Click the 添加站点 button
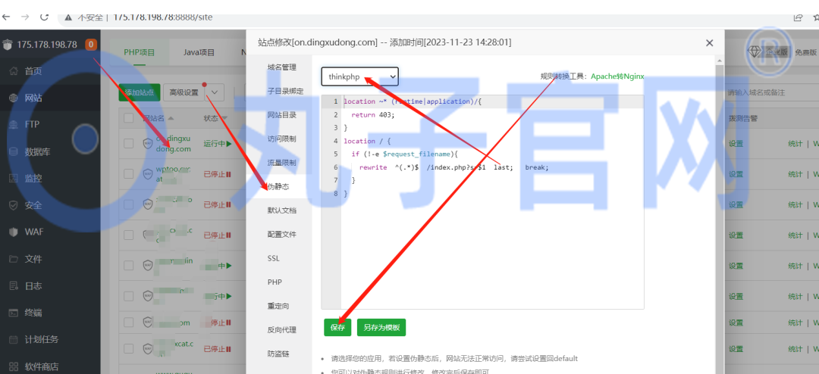 point(140,92)
